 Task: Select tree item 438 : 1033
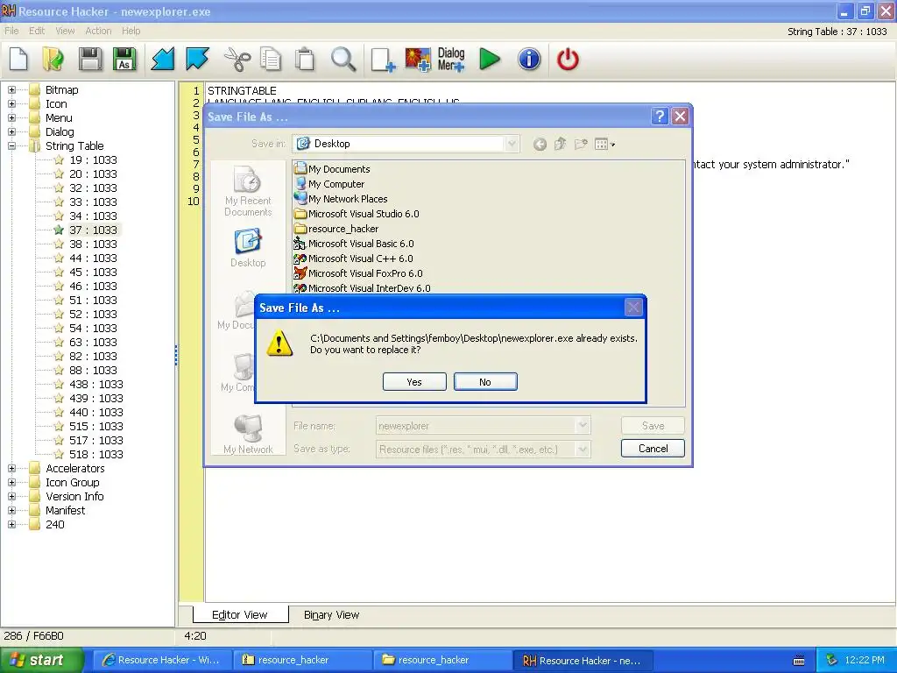(x=96, y=384)
